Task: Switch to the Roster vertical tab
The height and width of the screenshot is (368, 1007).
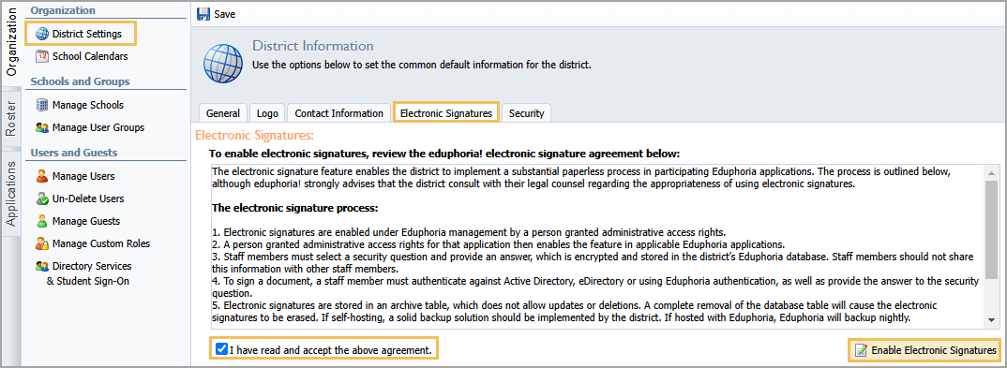Action: point(11,117)
